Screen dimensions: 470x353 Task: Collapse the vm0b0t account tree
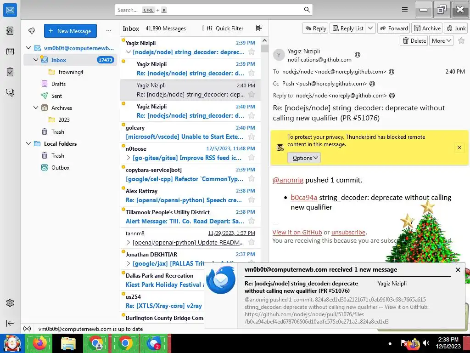(28, 48)
